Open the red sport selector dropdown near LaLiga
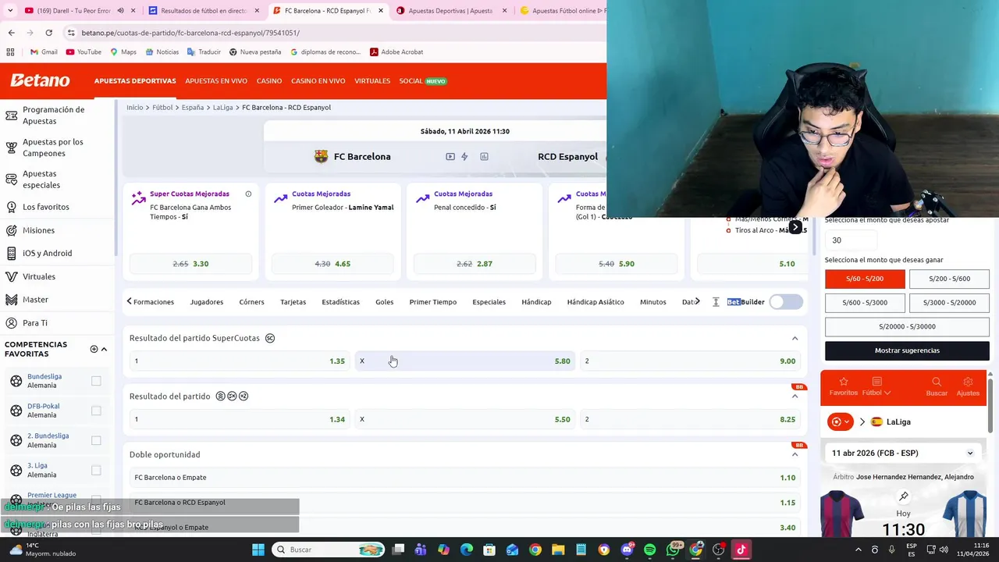Image resolution: width=999 pixels, height=562 pixels. tap(840, 421)
